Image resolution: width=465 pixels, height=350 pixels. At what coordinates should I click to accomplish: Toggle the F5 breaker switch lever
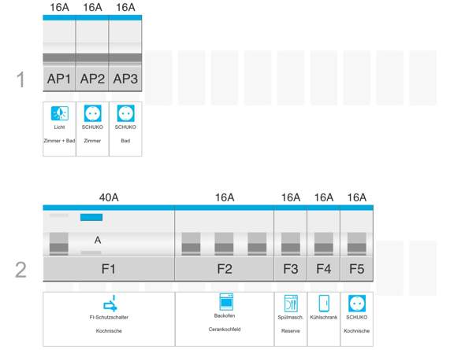pyautogui.click(x=356, y=244)
